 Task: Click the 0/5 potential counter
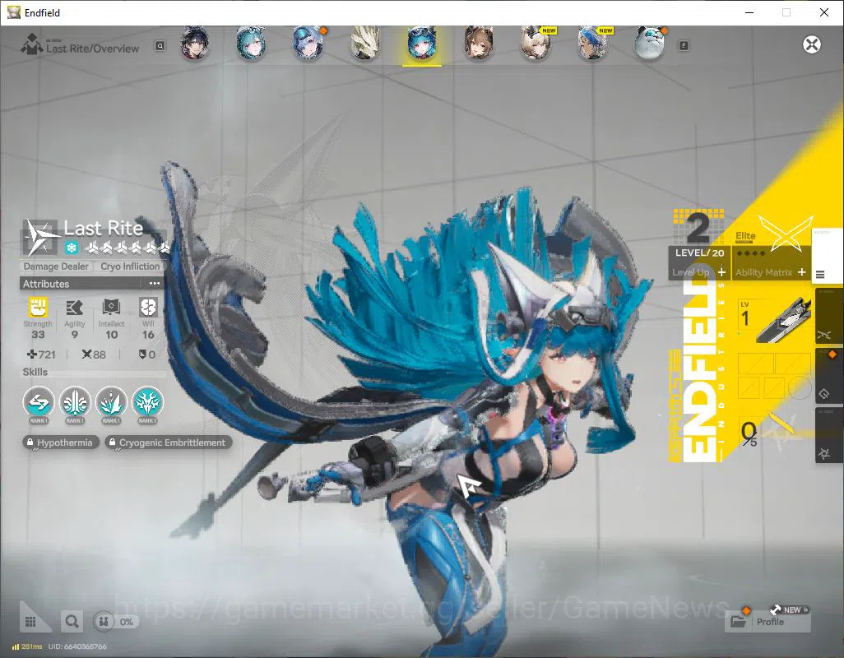coord(749,433)
